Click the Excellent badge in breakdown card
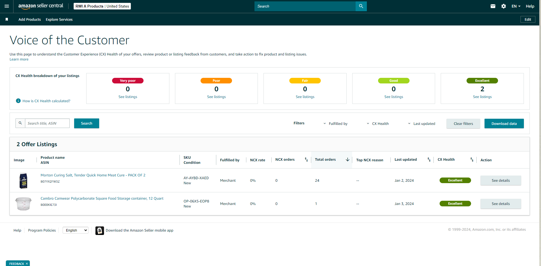Image resolution: width=541 pixels, height=266 pixels. pyautogui.click(x=482, y=81)
